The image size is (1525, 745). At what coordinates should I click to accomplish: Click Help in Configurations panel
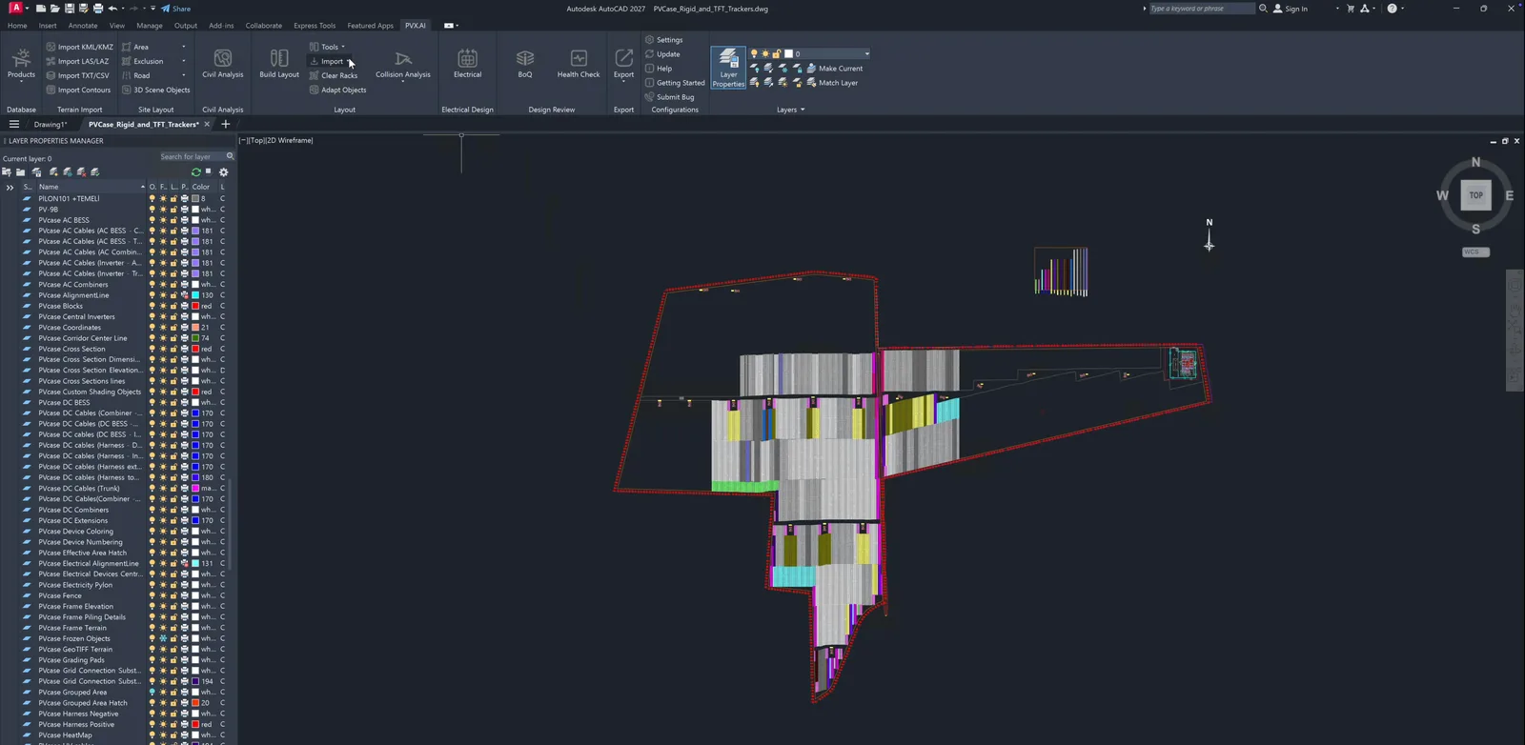(x=659, y=69)
